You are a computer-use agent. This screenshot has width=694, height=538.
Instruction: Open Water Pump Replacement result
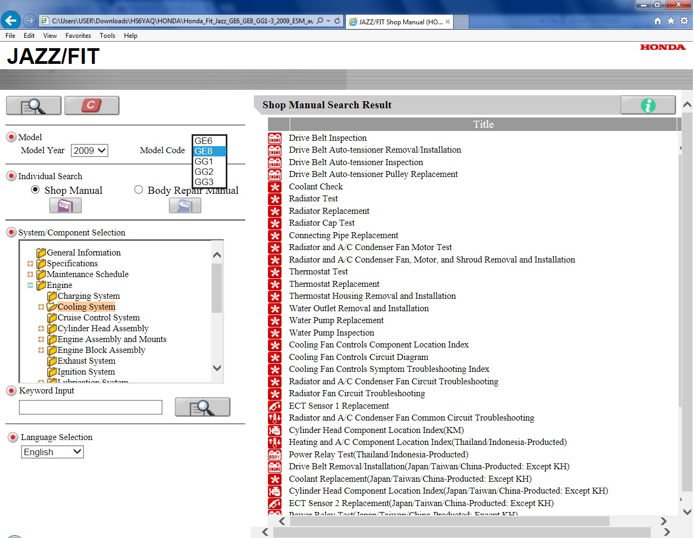click(336, 320)
